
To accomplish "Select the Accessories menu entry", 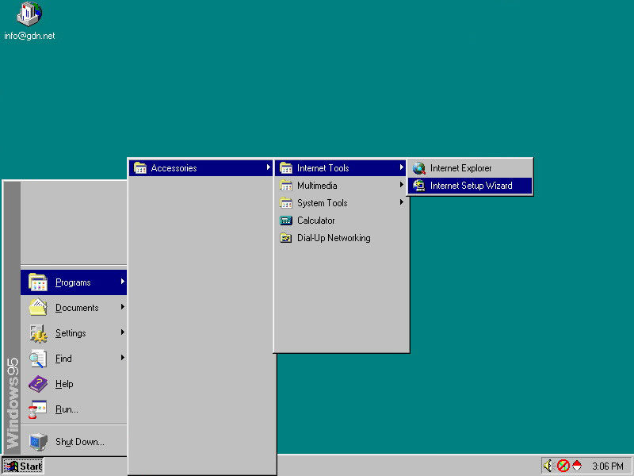I will click(174, 168).
